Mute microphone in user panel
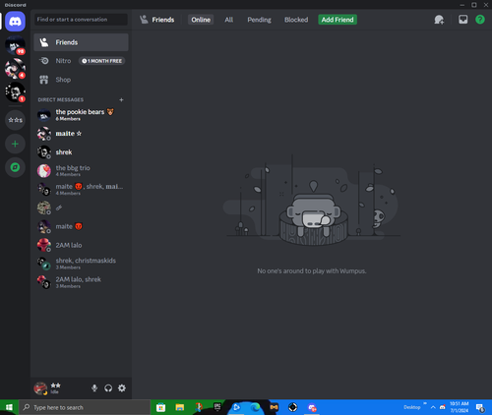 tap(94, 388)
